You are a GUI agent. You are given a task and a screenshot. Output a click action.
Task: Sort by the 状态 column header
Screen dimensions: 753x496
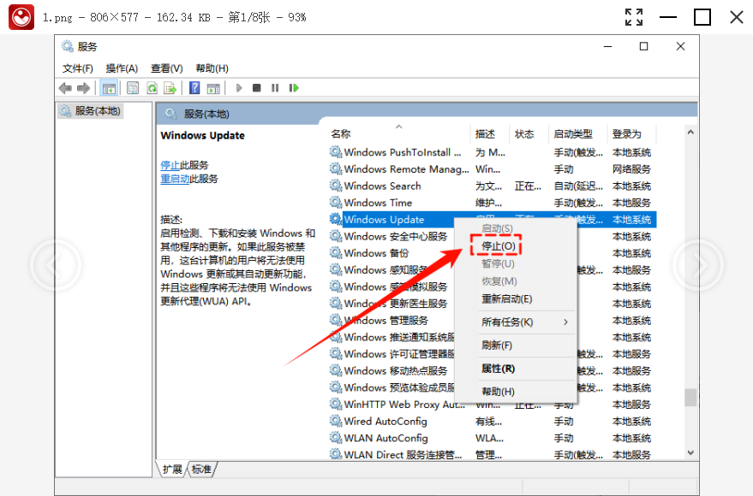(524, 133)
